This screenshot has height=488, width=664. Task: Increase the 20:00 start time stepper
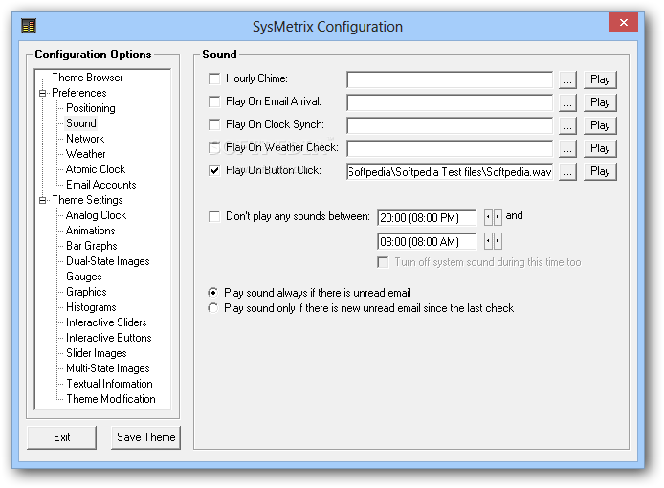[498, 217]
